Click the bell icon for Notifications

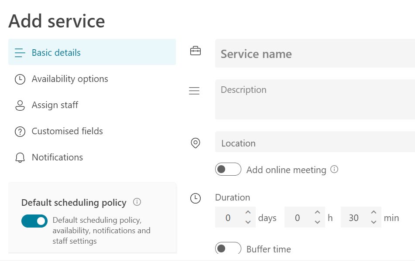[x=20, y=157]
